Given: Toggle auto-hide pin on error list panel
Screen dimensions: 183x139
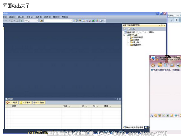Looking at the screenshot, I should [x=118, y=99].
